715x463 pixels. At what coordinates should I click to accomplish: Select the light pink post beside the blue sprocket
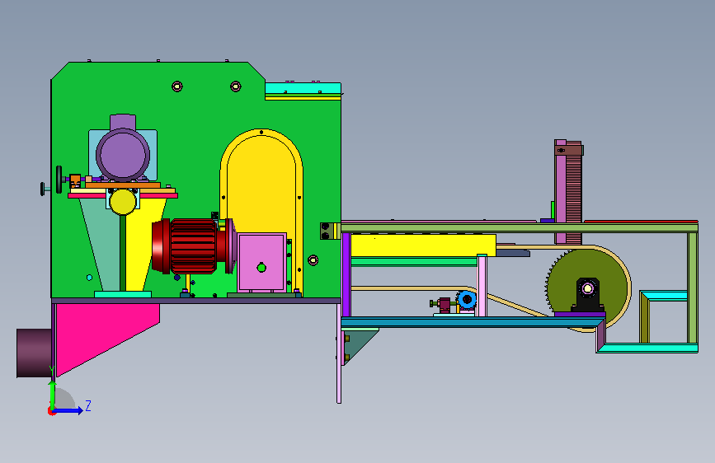pos(482,286)
